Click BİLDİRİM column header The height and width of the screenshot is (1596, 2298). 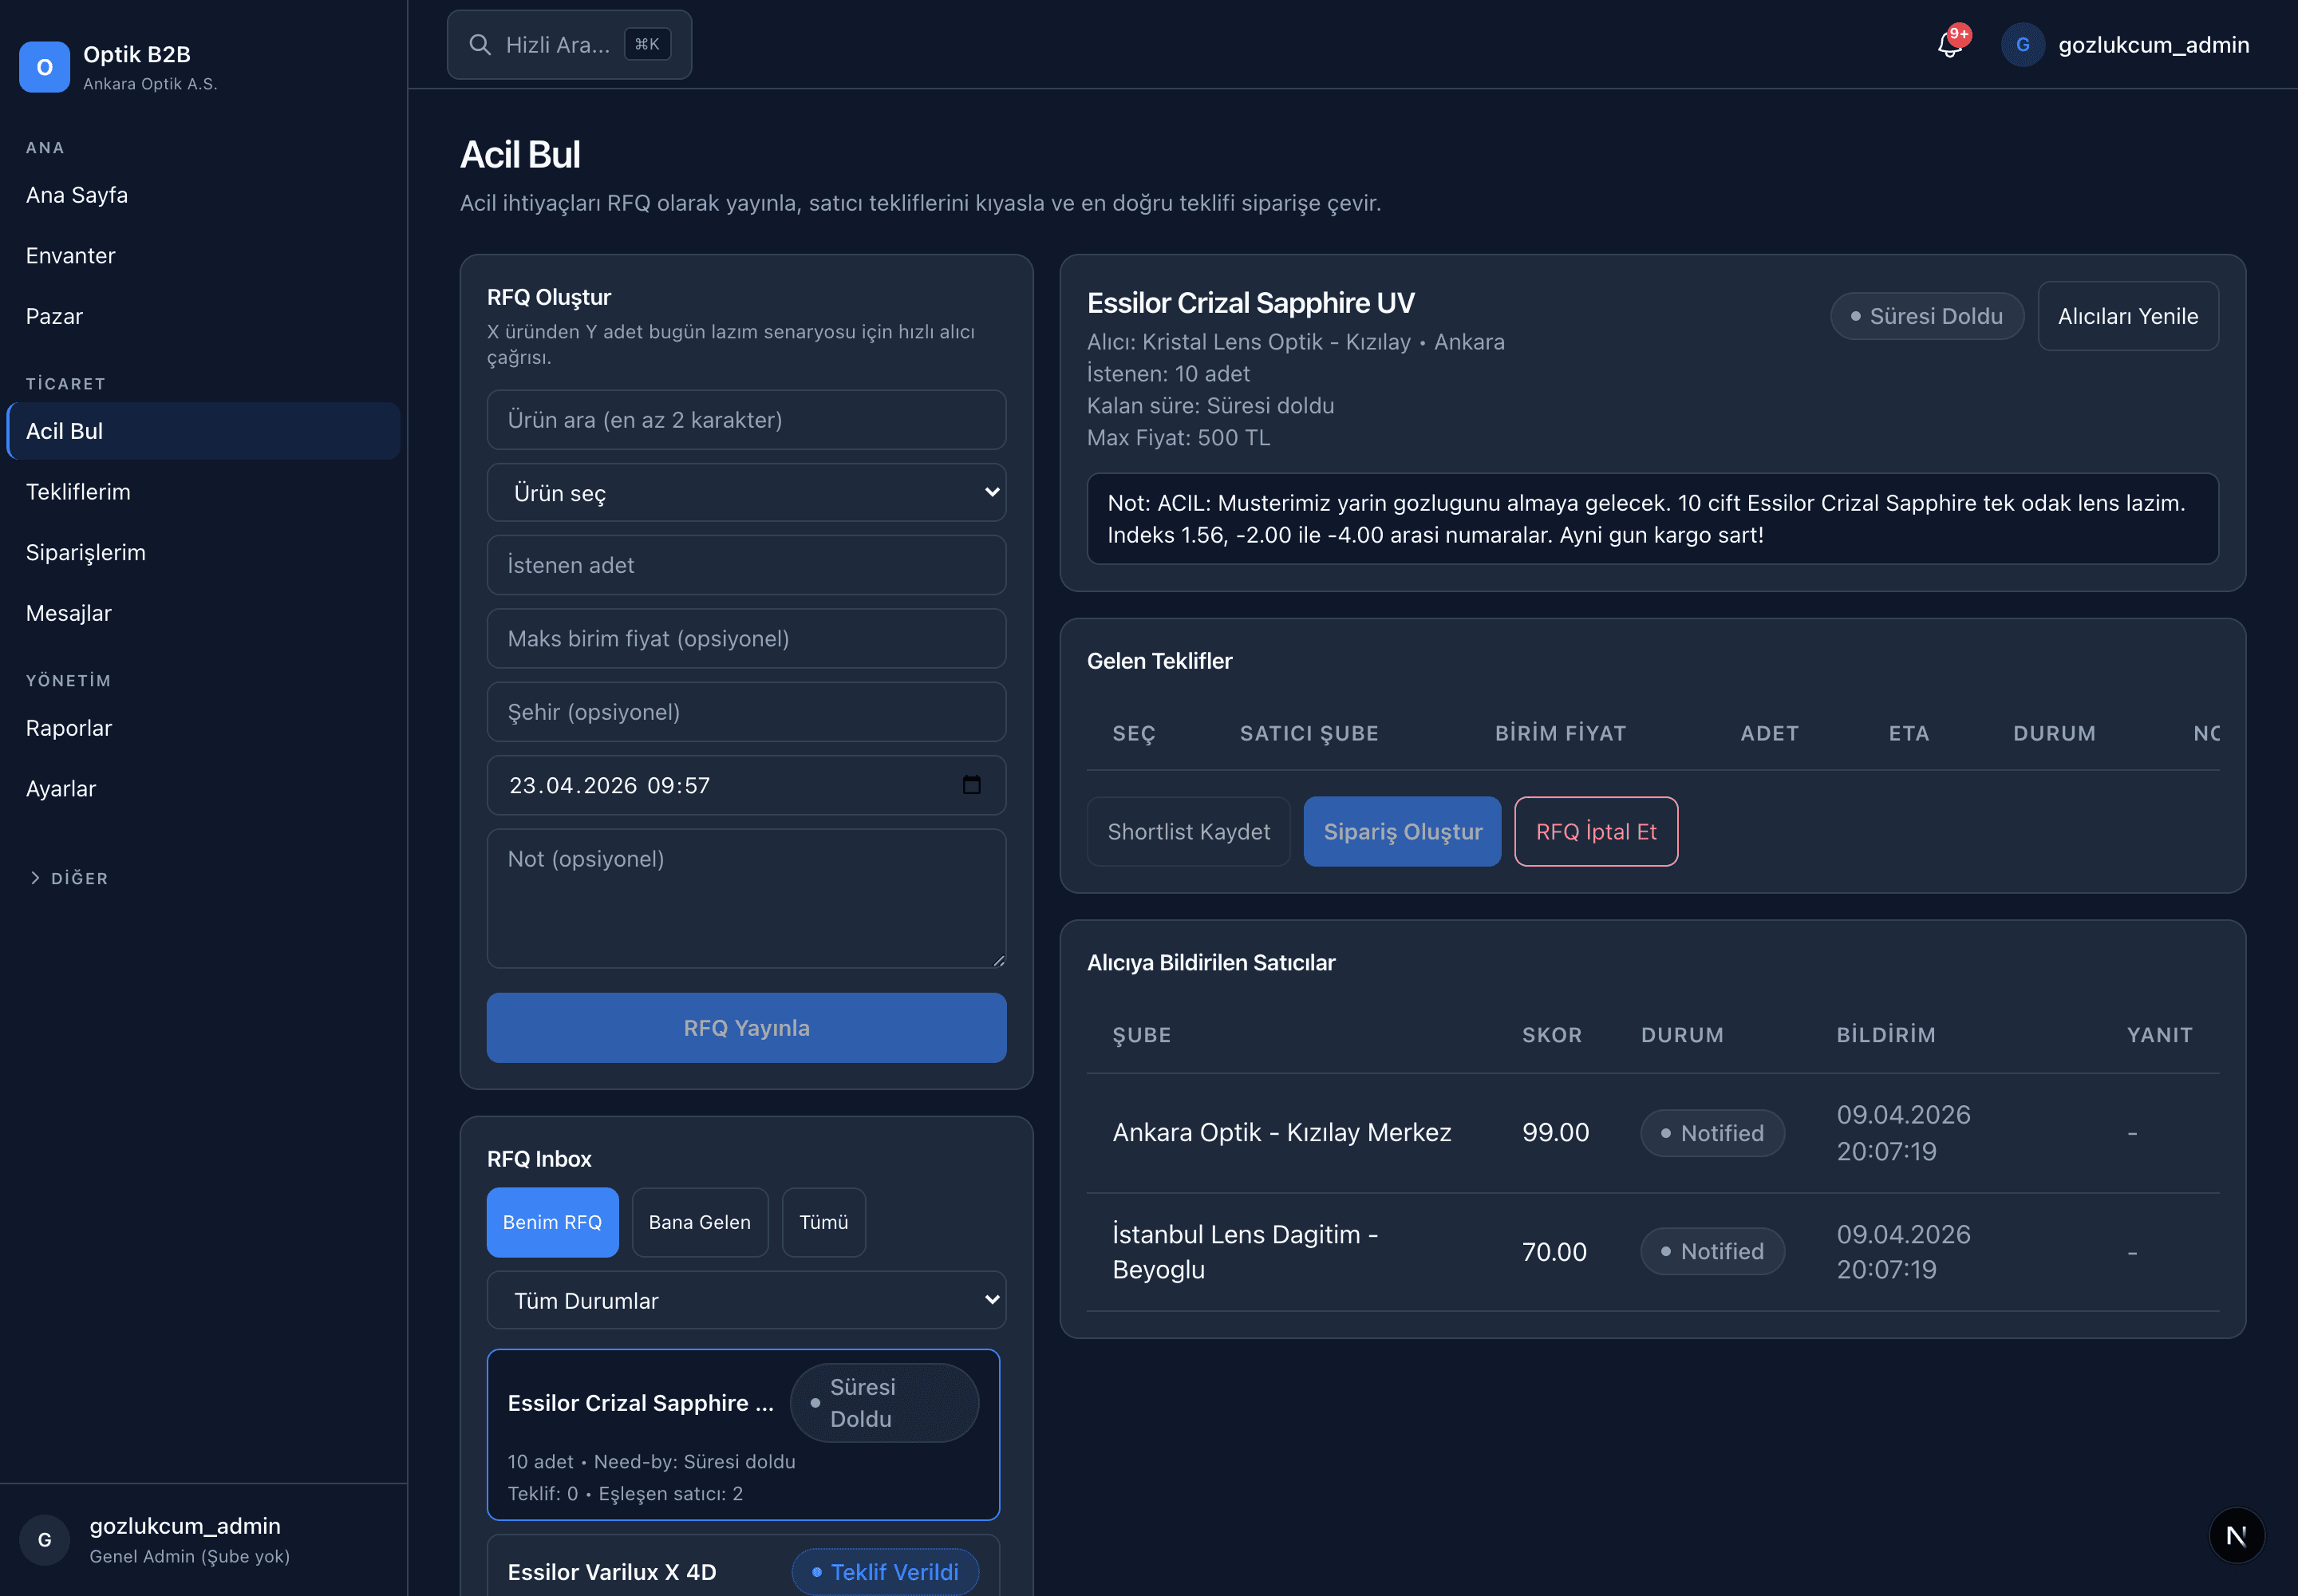pyautogui.click(x=1886, y=1035)
